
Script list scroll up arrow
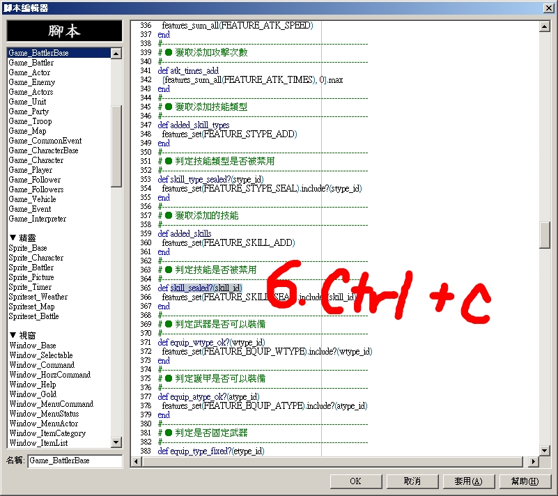[x=116, y=54]
